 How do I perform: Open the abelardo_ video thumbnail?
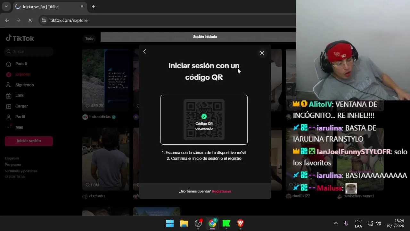pos(105,159)
